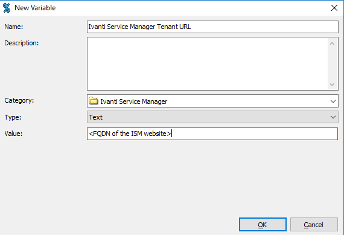Confirm with the OK button

(263, 225)
